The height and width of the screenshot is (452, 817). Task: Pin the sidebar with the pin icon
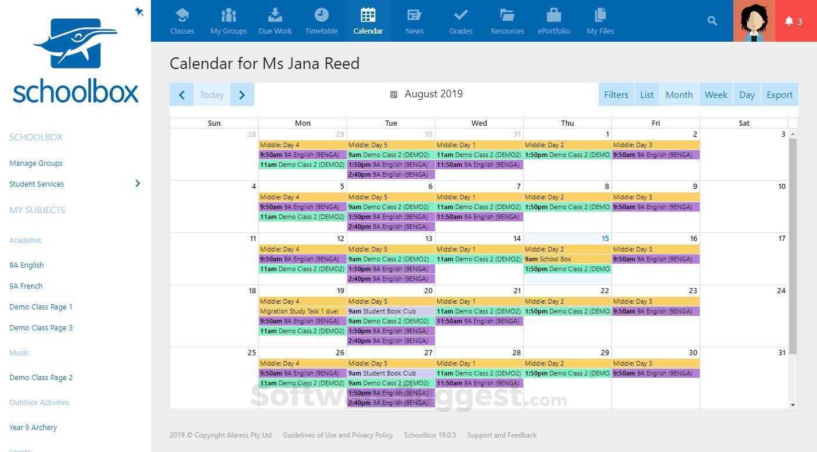[139, 11]
